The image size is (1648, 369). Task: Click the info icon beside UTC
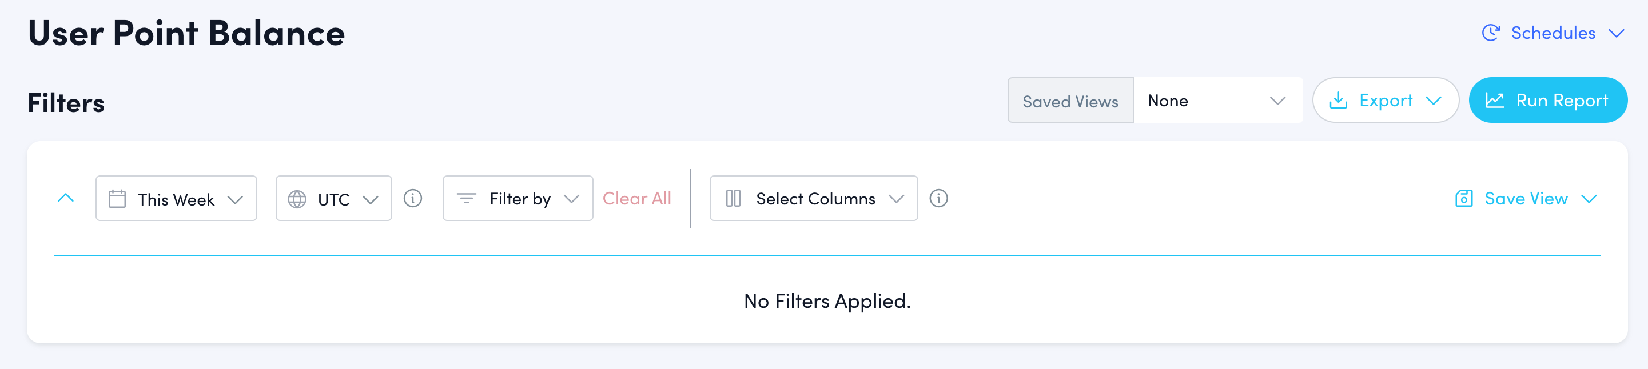coord(413,198)
